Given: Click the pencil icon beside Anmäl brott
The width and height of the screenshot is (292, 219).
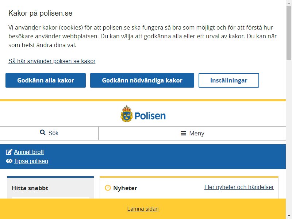Looking at the screenshot, I should 9,152.
